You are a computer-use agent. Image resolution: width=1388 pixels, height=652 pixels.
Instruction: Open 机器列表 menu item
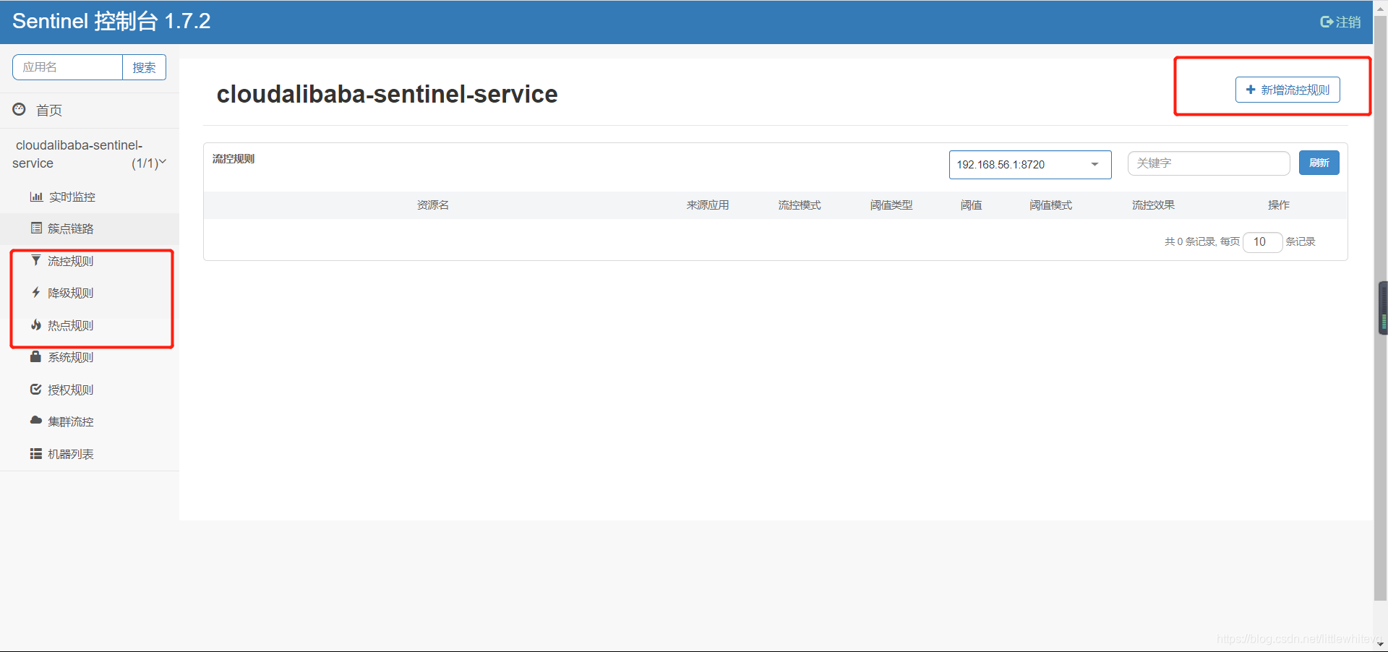pos(90,454)
